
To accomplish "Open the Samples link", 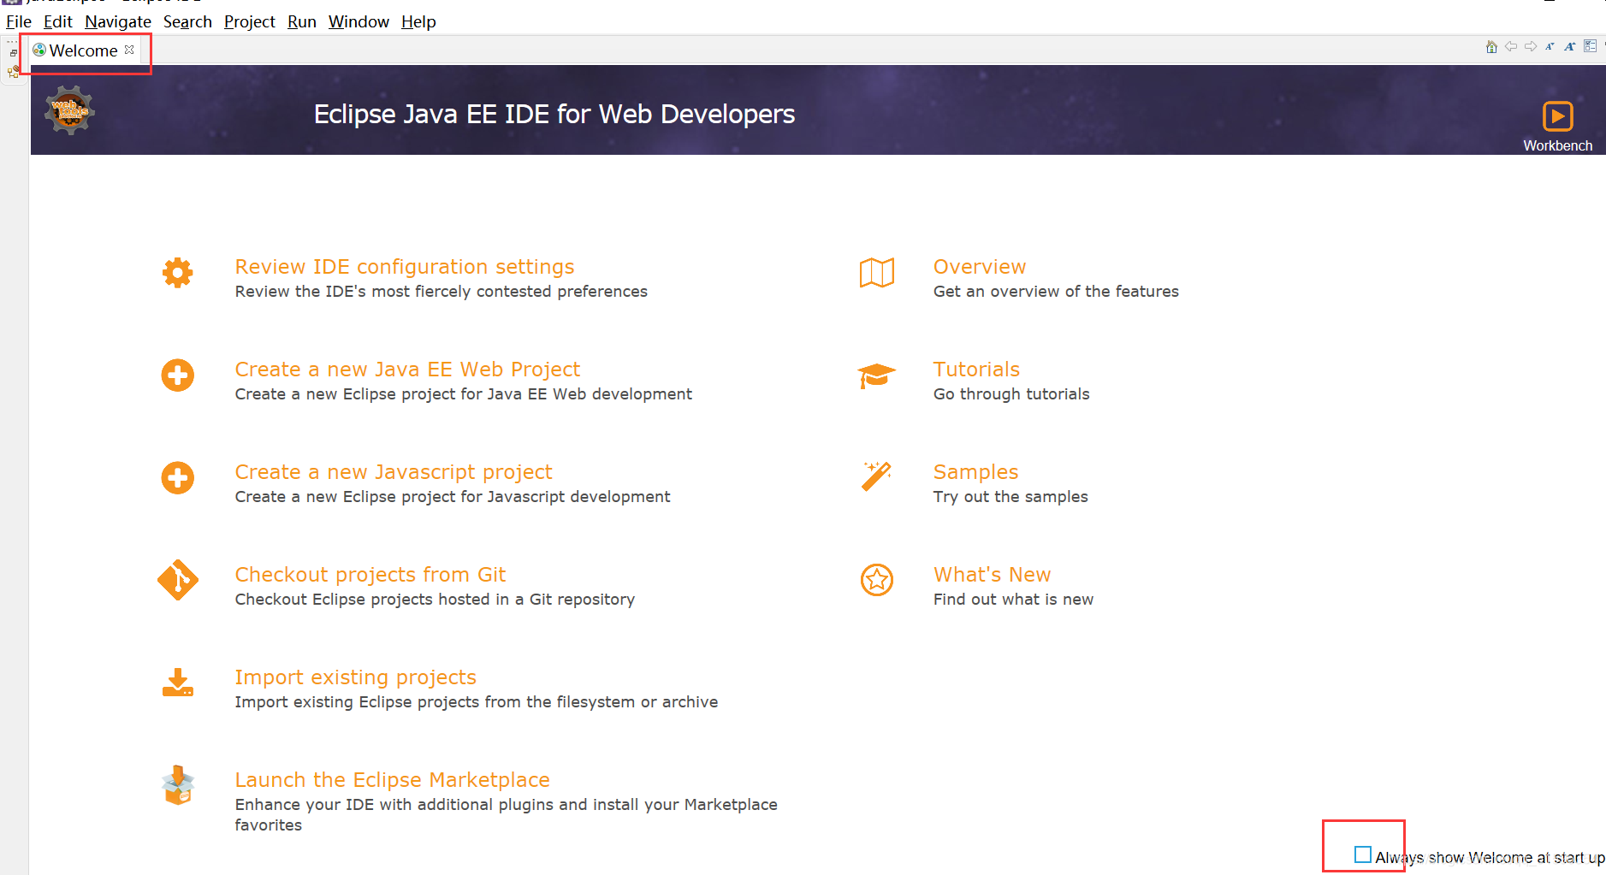I will click(x=975, y=472).
